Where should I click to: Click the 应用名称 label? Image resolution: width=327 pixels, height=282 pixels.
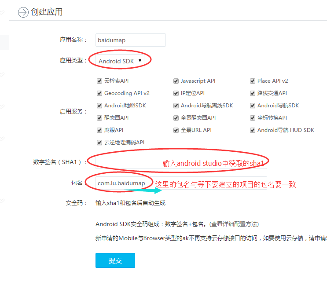click(73, 40)
